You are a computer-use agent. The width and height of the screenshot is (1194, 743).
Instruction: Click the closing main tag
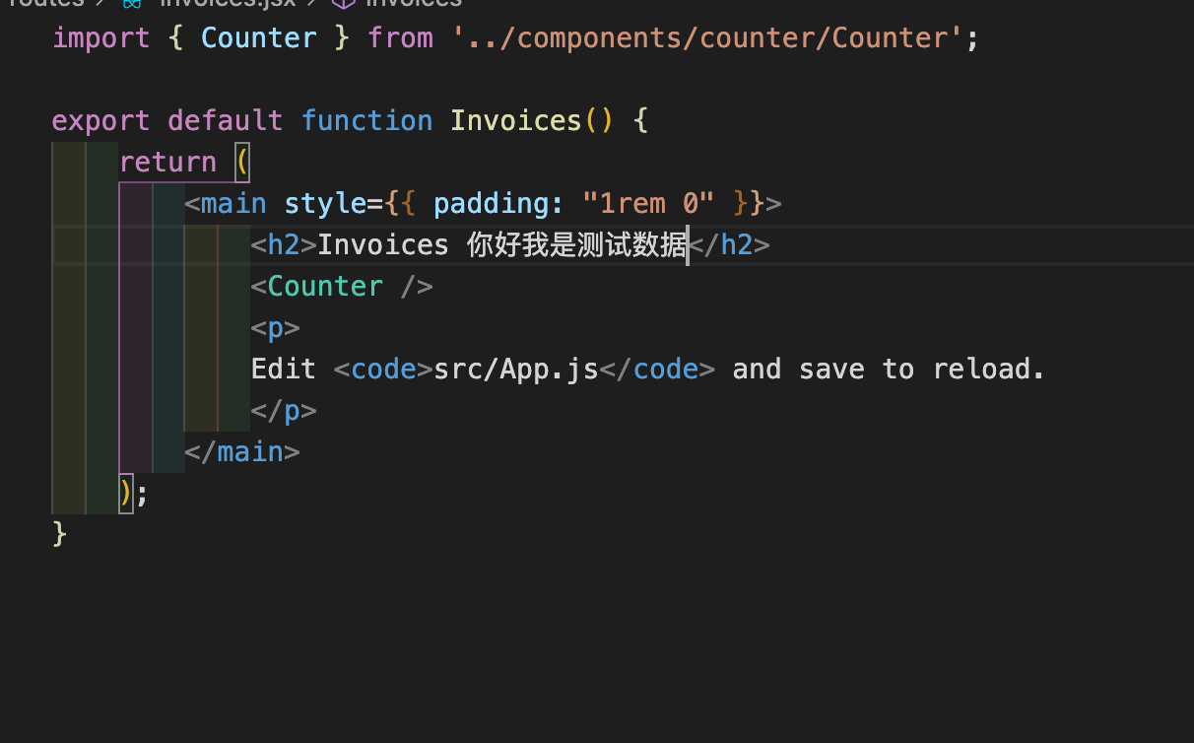pos(242,452)
